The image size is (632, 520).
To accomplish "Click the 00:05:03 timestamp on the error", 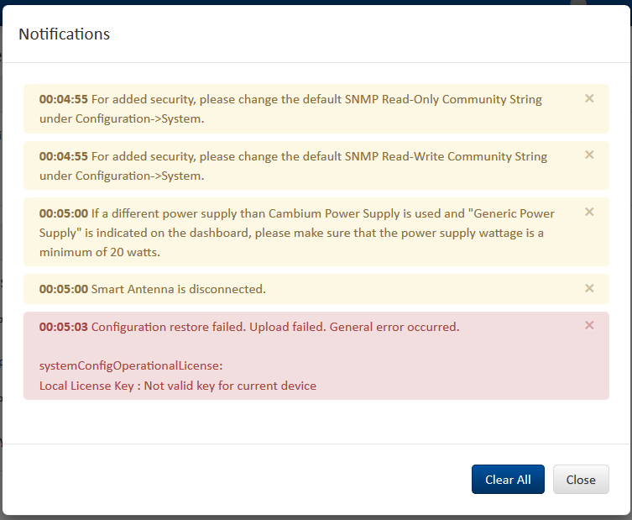I will point(64,327).
